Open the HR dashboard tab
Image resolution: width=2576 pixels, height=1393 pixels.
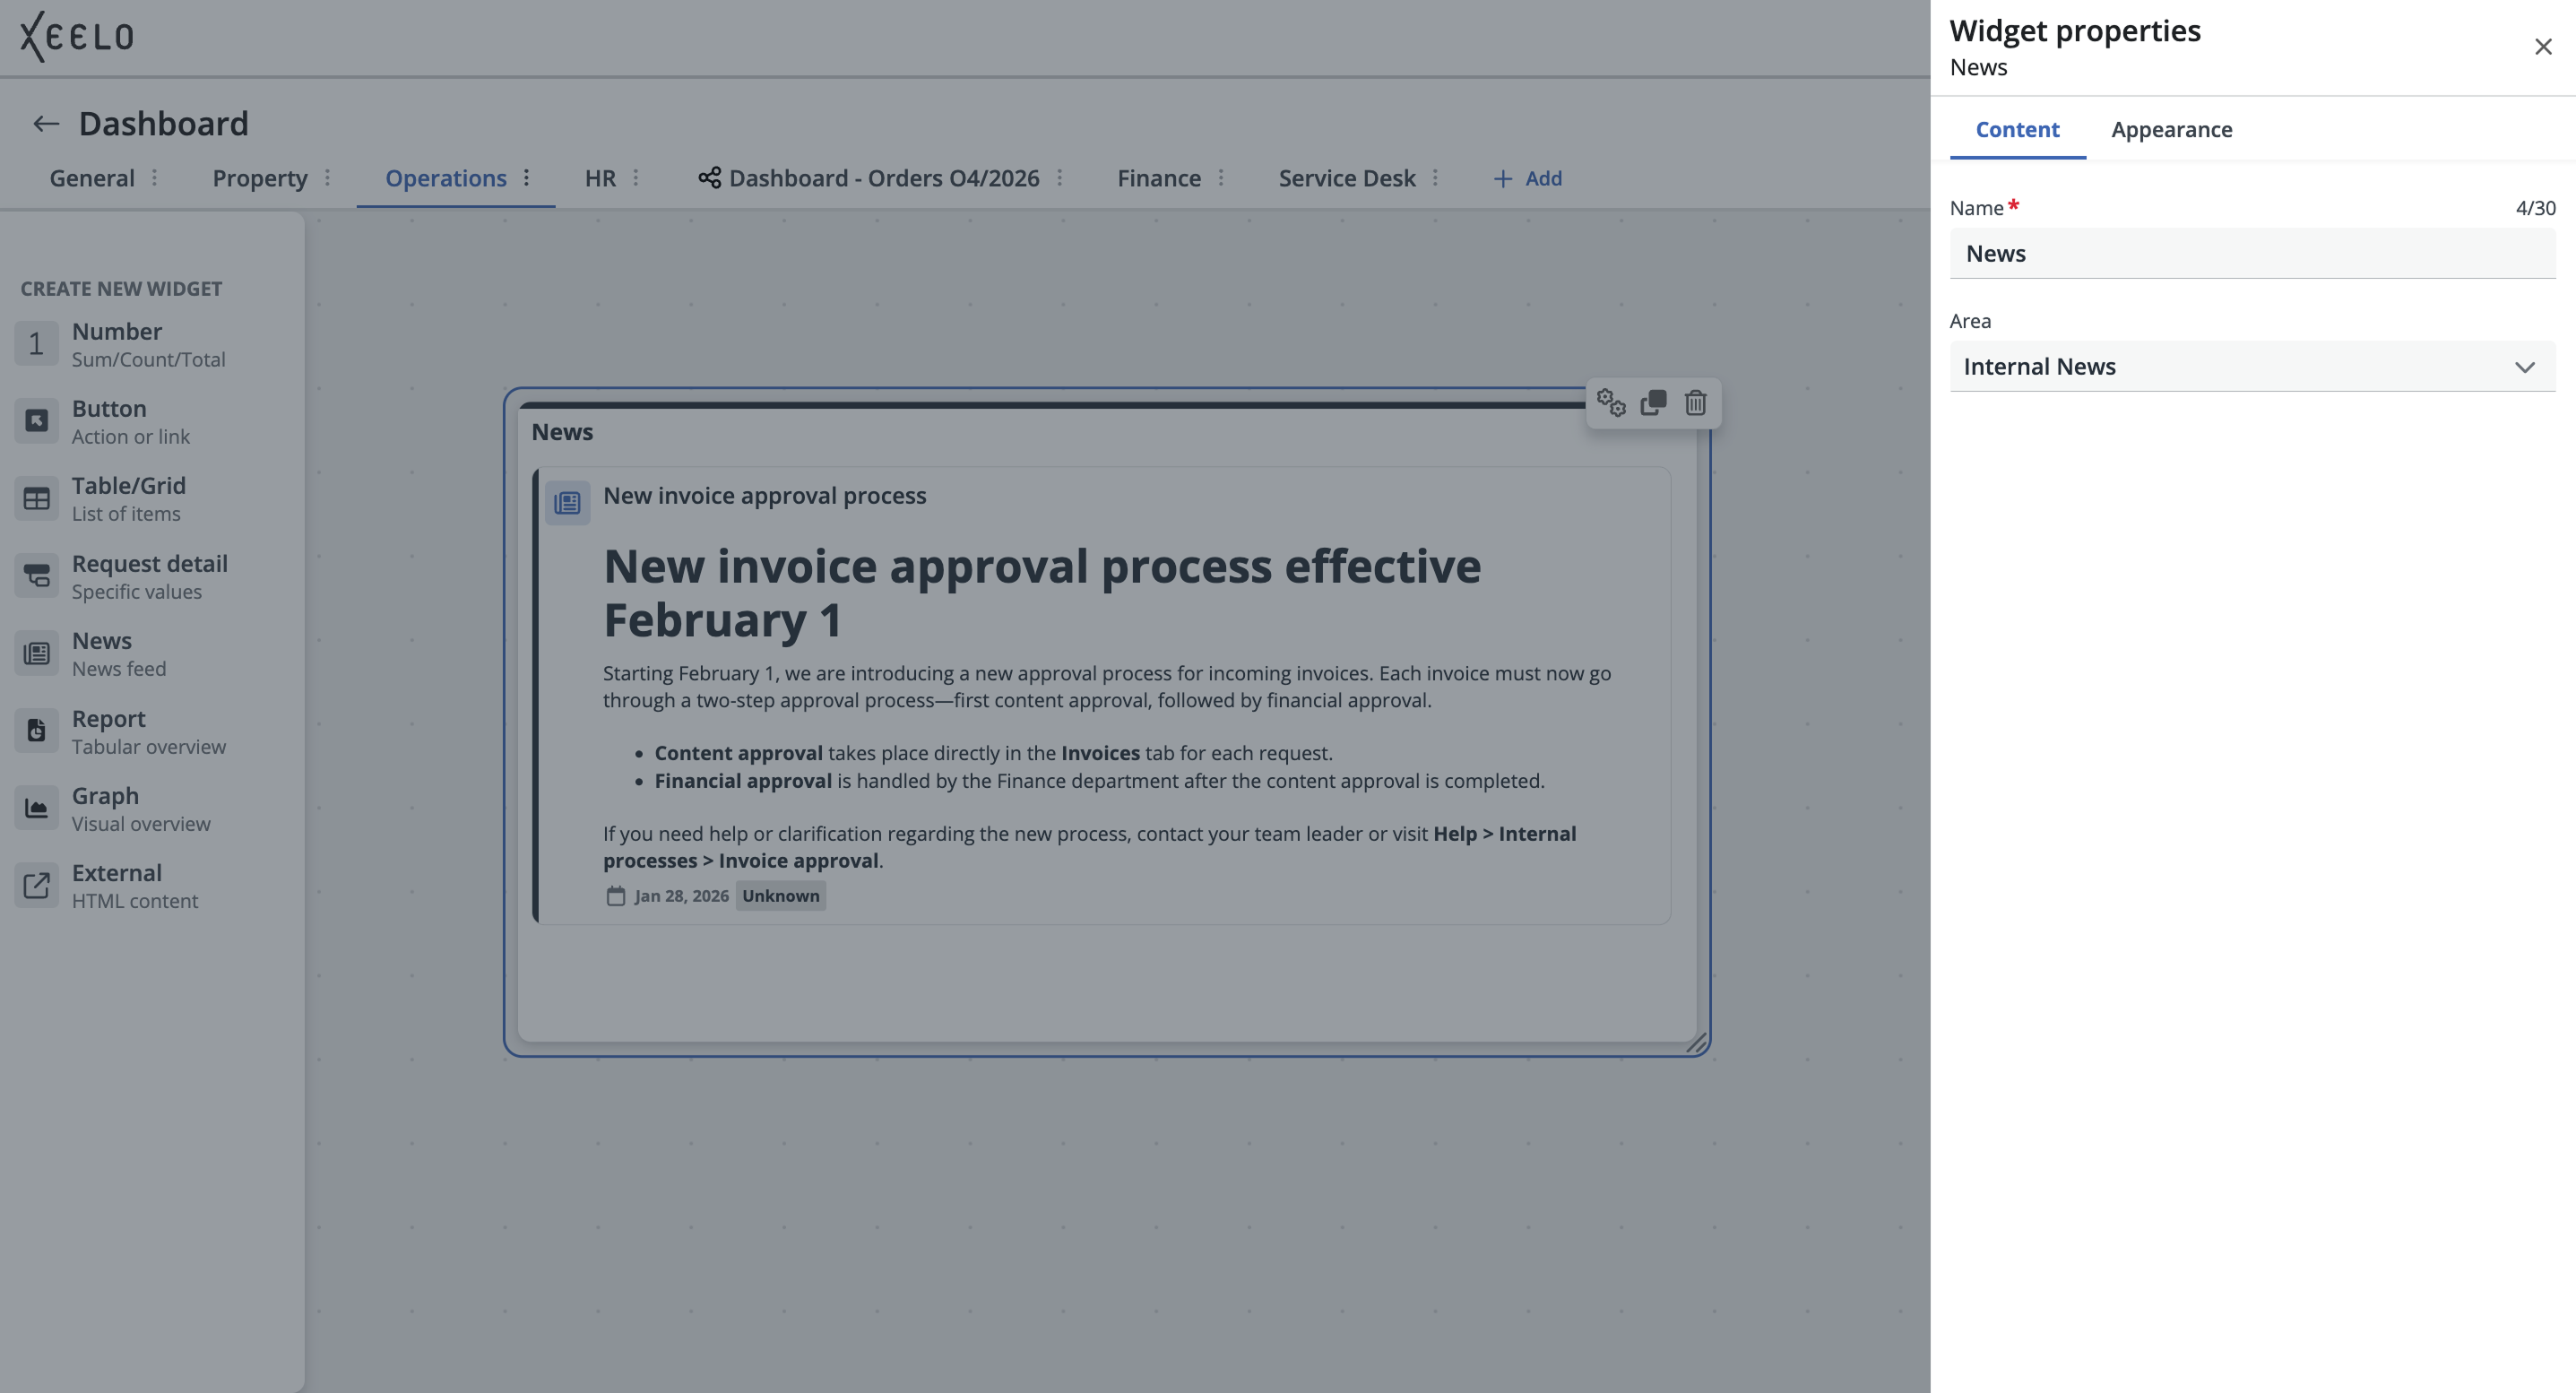[x=600, y=178]
